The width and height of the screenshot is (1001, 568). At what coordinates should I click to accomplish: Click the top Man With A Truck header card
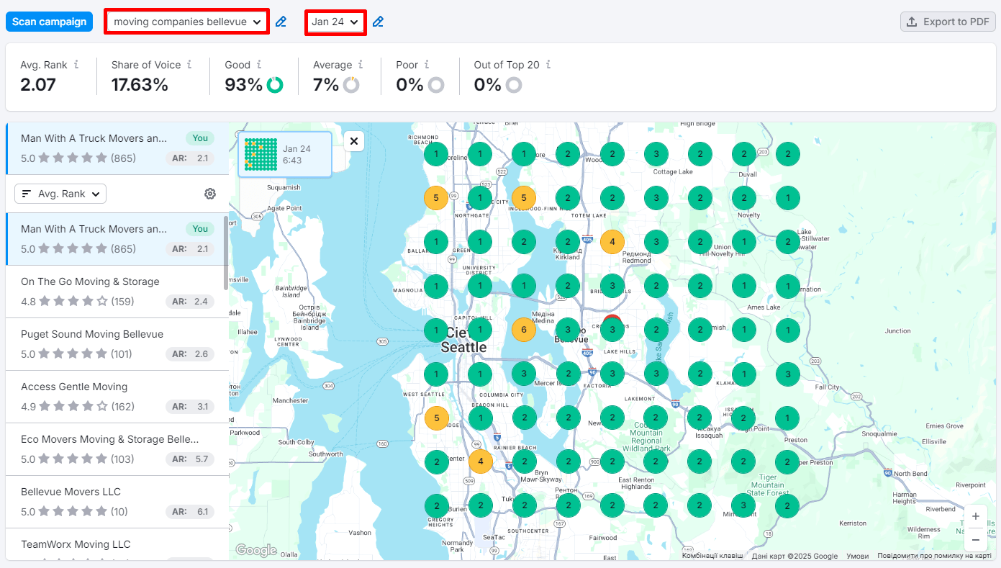point(117,148)
